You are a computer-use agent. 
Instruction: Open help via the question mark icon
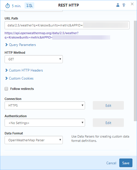click(x=124, y=5)
